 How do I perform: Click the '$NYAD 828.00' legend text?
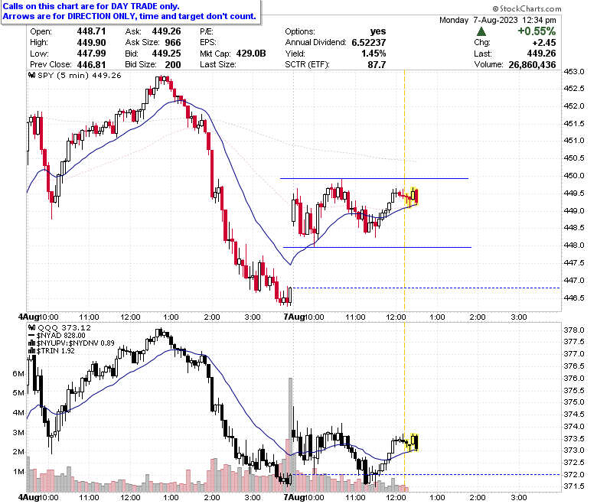[61, 336]
